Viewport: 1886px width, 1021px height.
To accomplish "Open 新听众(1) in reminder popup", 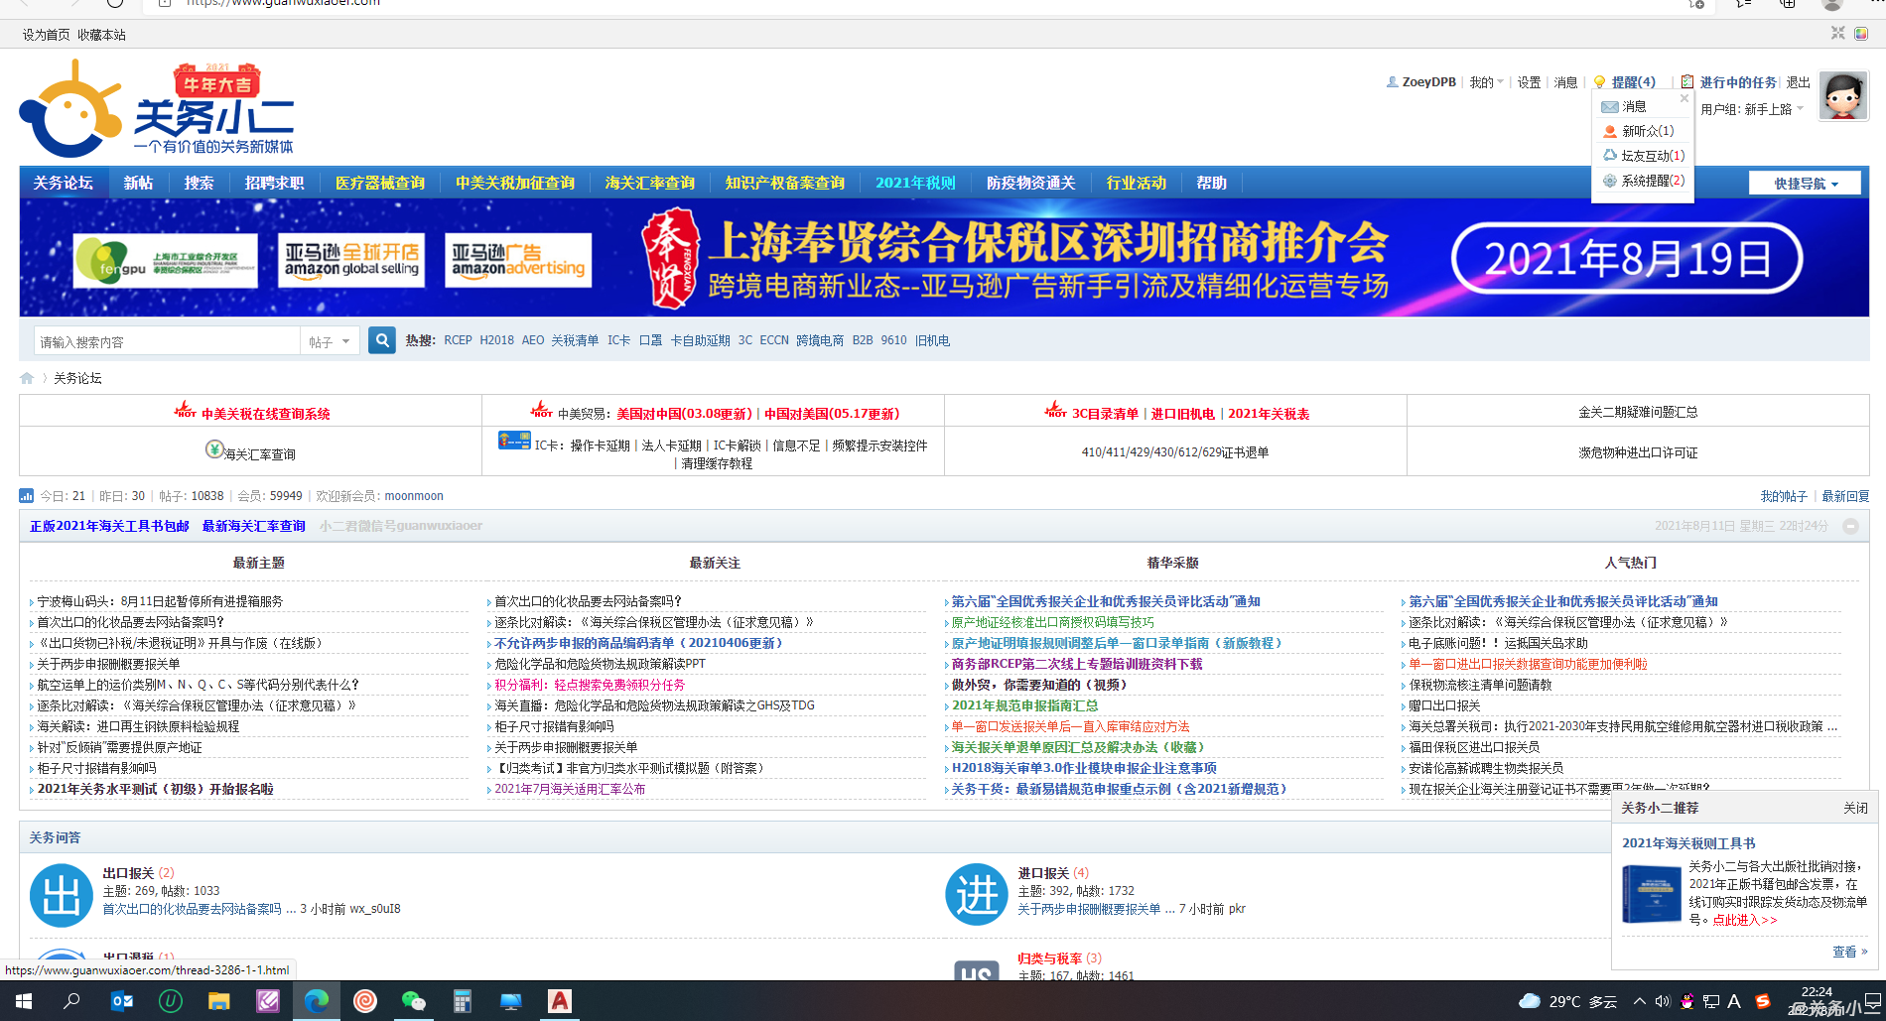I will (x=1639, y=131).
